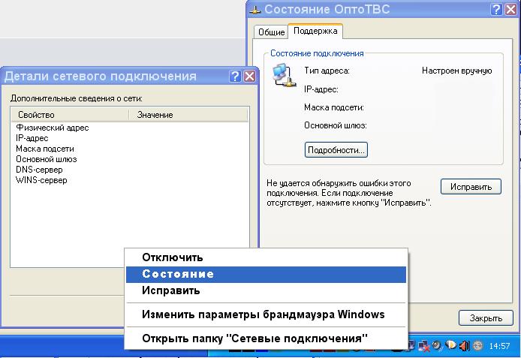The image size is (521, 358).
Task: Click the connection icon in Состояние ОптоТВС title bar
Action: point(256,9)
